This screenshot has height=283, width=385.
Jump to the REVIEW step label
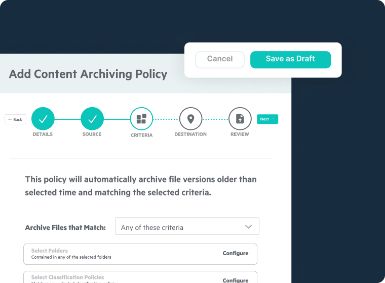[x=240, y=134]
